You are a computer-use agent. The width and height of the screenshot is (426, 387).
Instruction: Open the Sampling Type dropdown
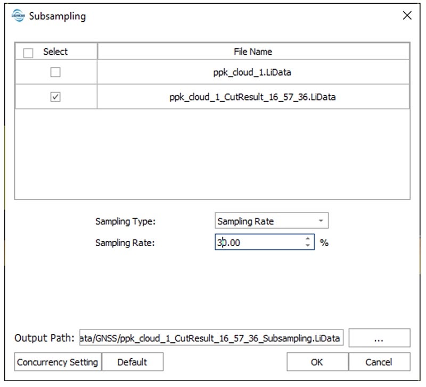pyautogui.click(x=272, y=221)
